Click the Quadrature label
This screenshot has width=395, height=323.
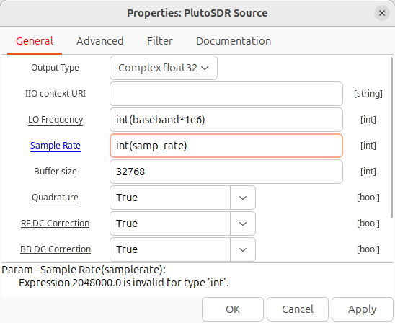point(55,198)
